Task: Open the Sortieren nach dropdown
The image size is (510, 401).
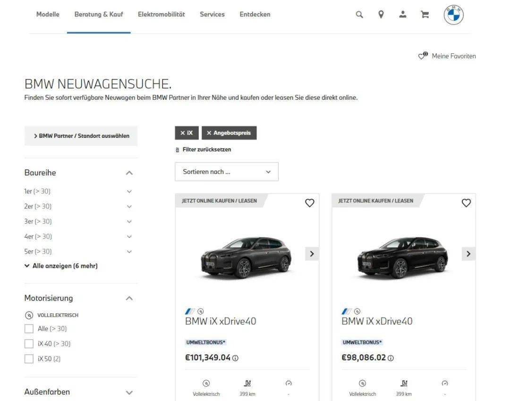Action: point(227,172)
